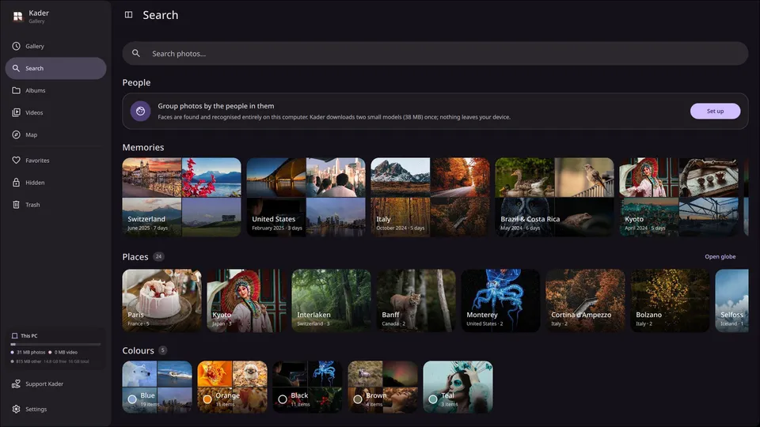Open the Paris place card
The image size is (760, 427).
click(x=161, y=300)
